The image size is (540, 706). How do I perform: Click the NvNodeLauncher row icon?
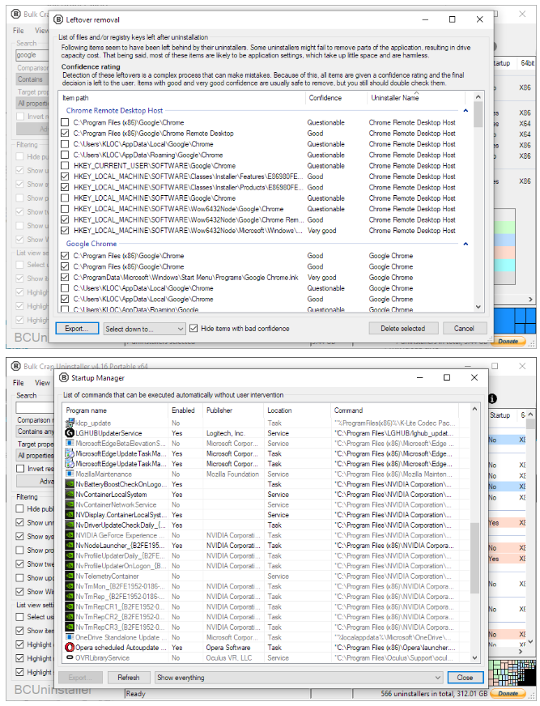click(70, 546)
